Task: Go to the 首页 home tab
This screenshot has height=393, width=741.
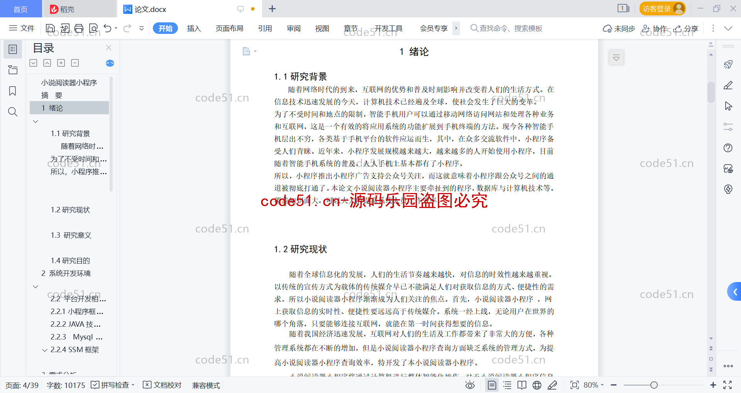Action: 20,9
